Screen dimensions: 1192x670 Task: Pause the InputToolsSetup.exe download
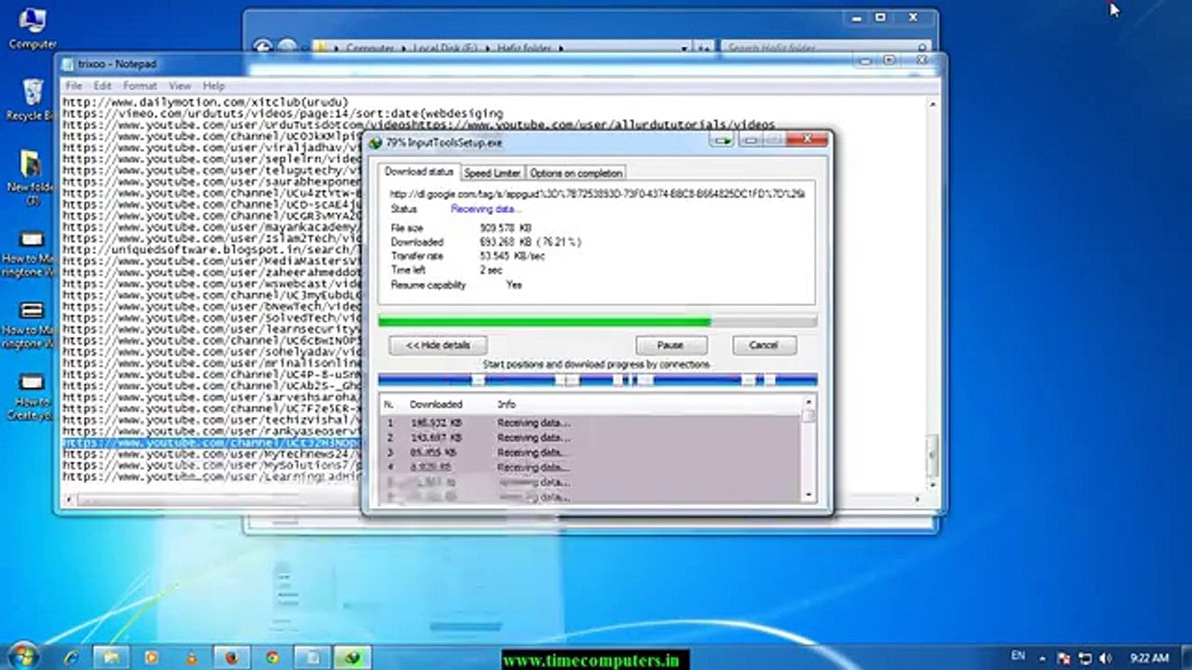click(670, 345)
